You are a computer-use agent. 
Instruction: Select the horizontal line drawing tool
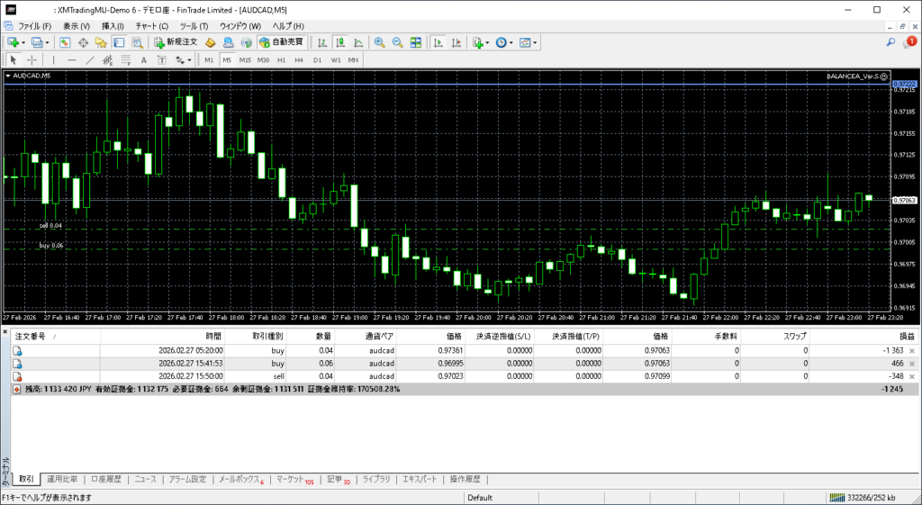[x=72, y=60]
